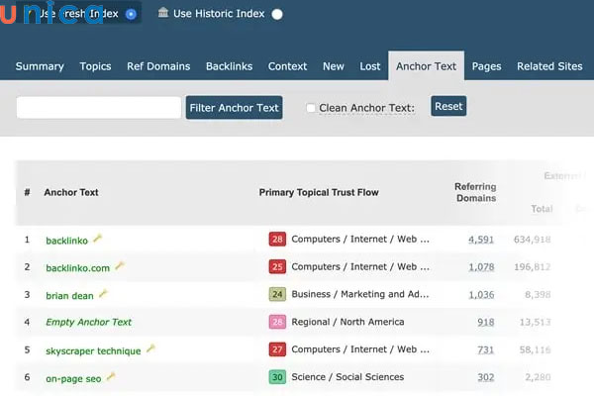
Task: Go to the Backlinks tab
Action: click(x=229, y=66)
